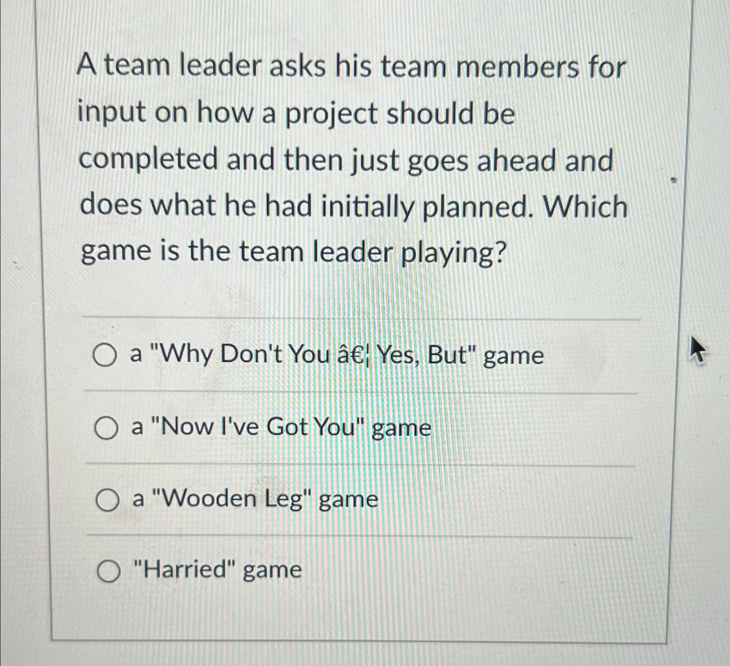Click the "Now I've Got You" label
The image size is (730, 666).
click(x=279, y=426)
